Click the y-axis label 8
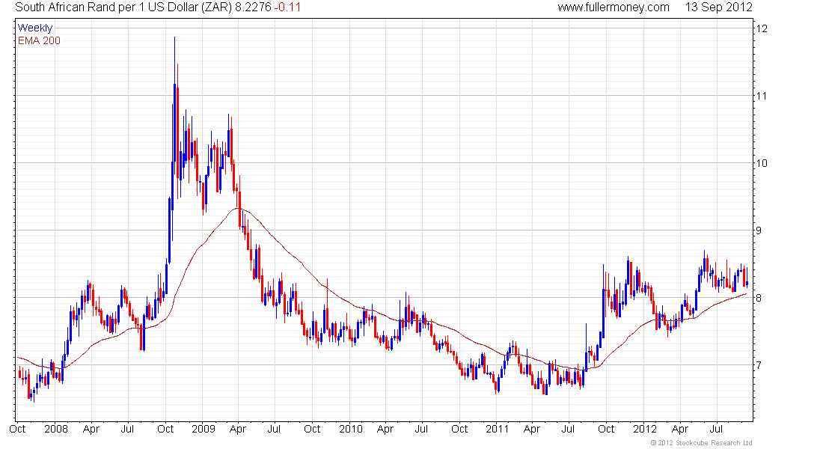This screenshot has width=823, height=449. tap(759, 298)
